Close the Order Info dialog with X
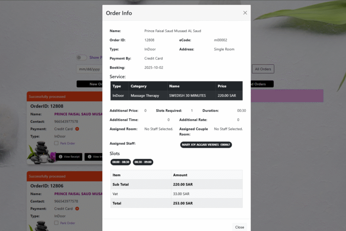Screen dimensions: 346x231 pos(245,13)
